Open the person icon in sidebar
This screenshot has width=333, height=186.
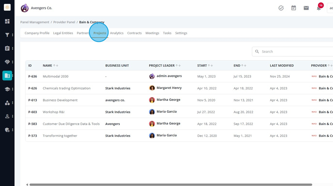7,116
